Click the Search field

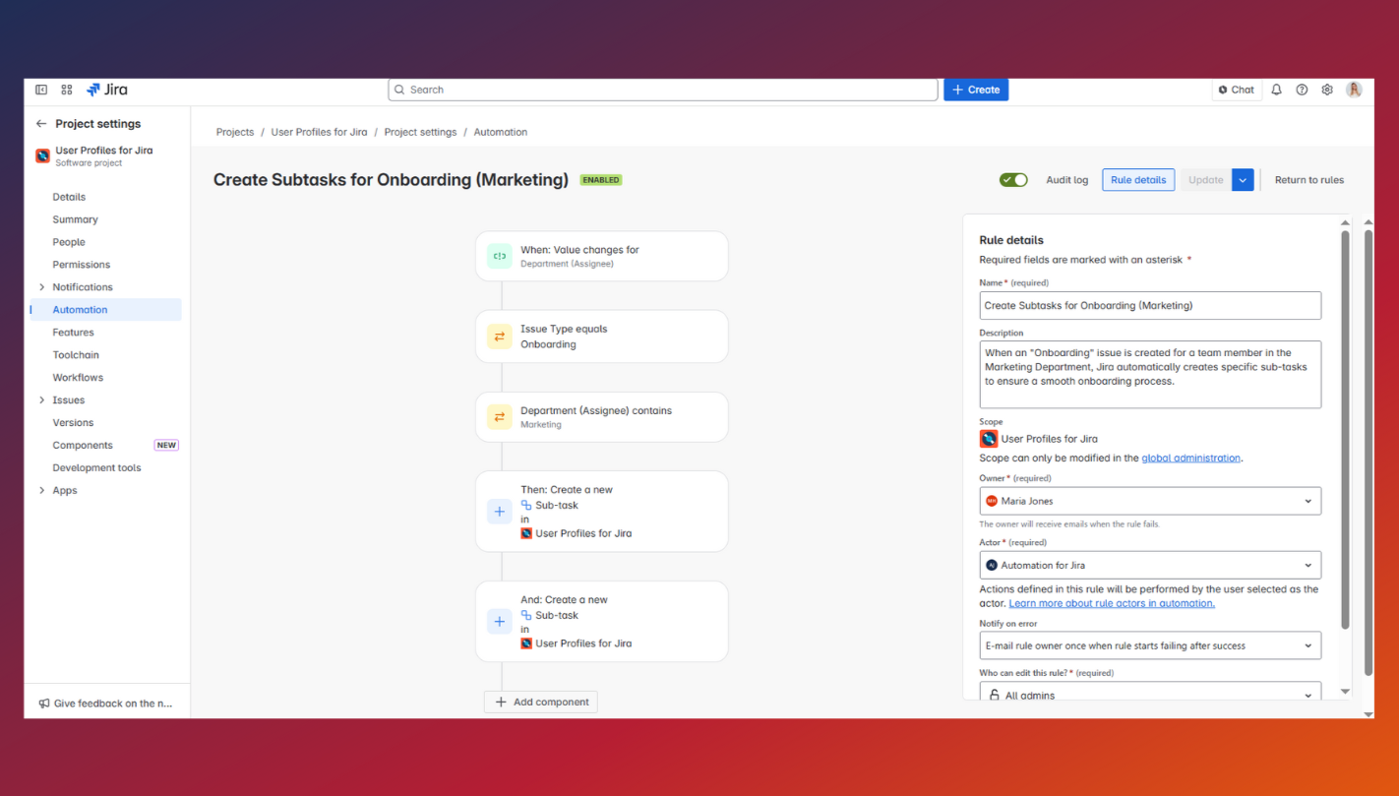(663, 90)
